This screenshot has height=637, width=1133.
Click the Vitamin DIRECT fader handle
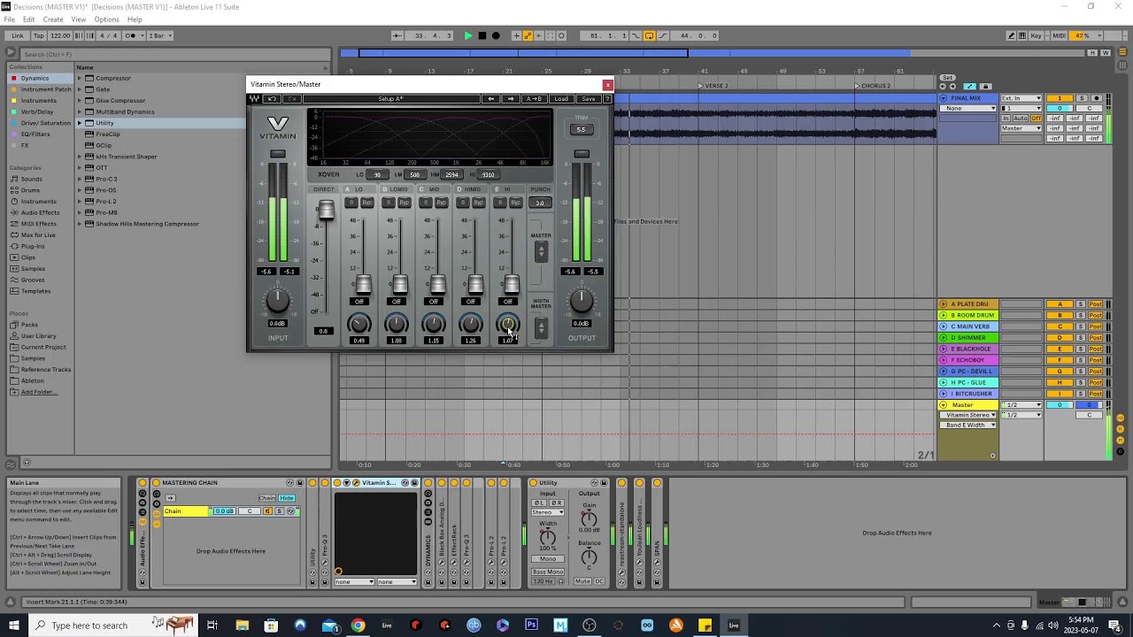pos(326,211)
